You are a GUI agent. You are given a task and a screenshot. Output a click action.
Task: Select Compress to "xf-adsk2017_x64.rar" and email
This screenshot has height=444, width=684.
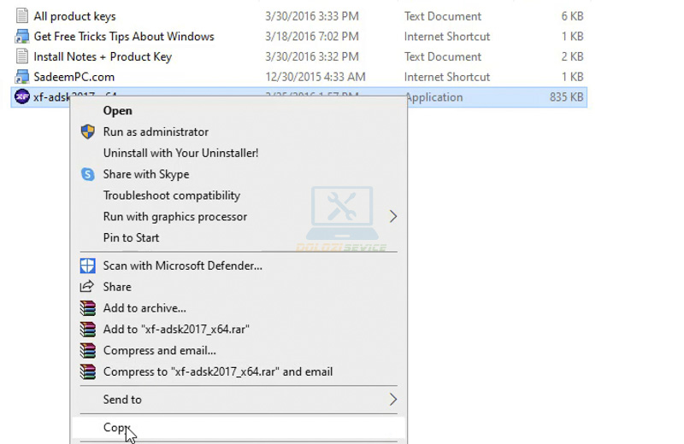pos(218,371)
